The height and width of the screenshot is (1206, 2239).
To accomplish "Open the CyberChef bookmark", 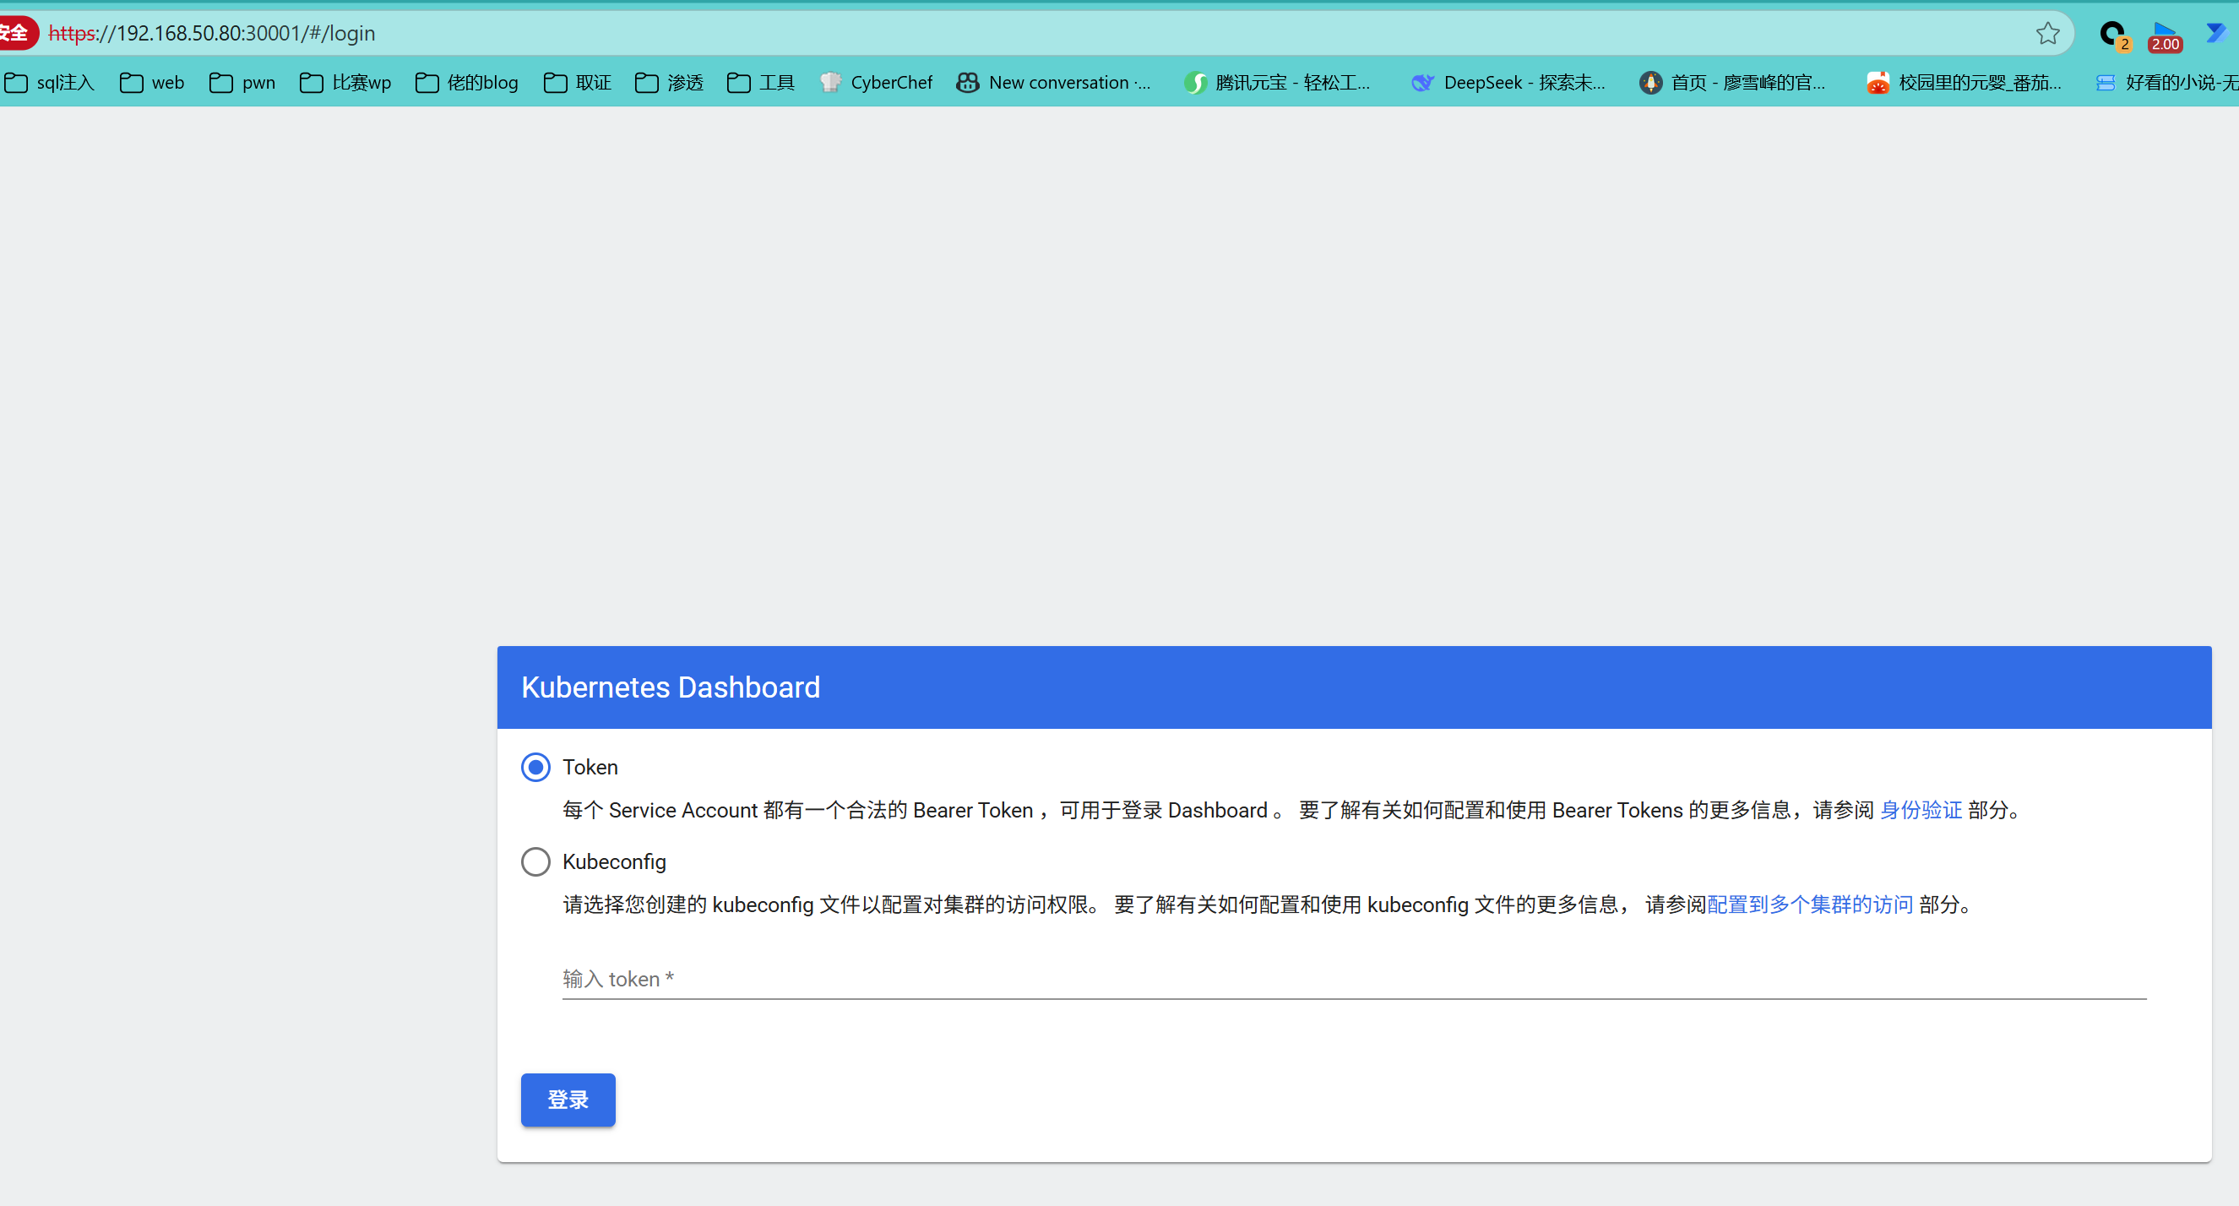I will pos(876,83).
